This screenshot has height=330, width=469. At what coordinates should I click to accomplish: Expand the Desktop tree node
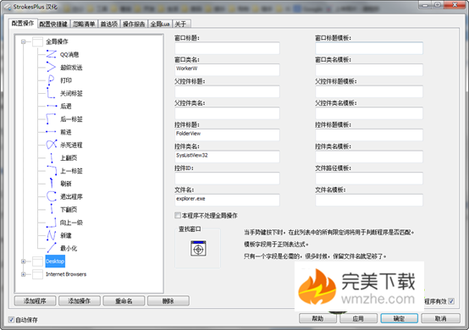point(24,261)
